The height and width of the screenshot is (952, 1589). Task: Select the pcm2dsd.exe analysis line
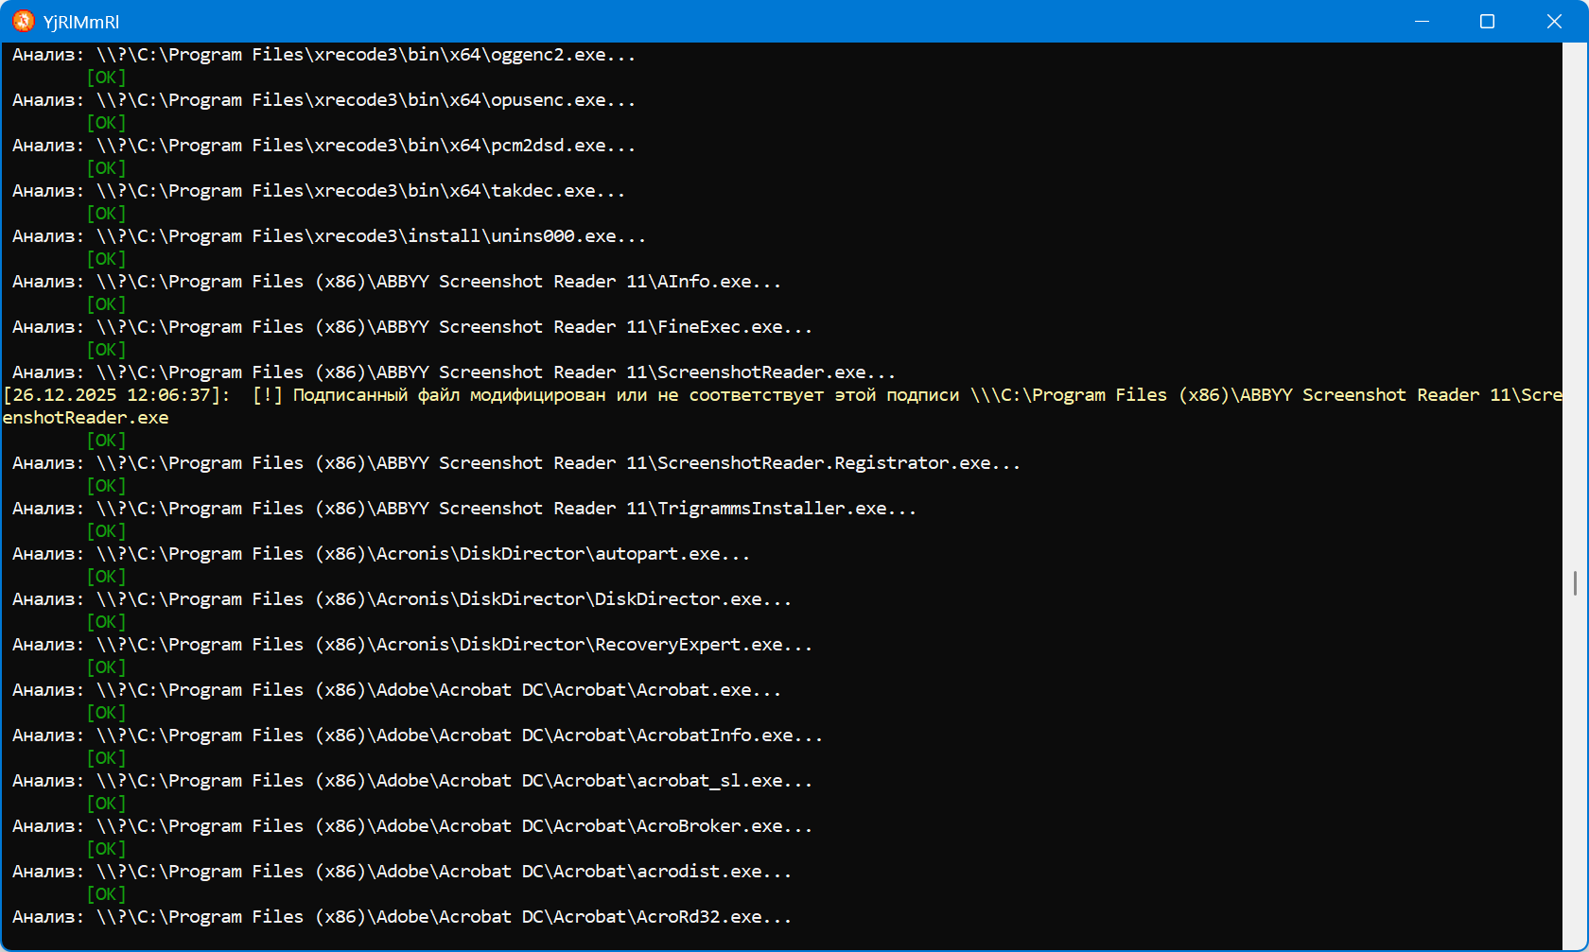pos(323,146)
